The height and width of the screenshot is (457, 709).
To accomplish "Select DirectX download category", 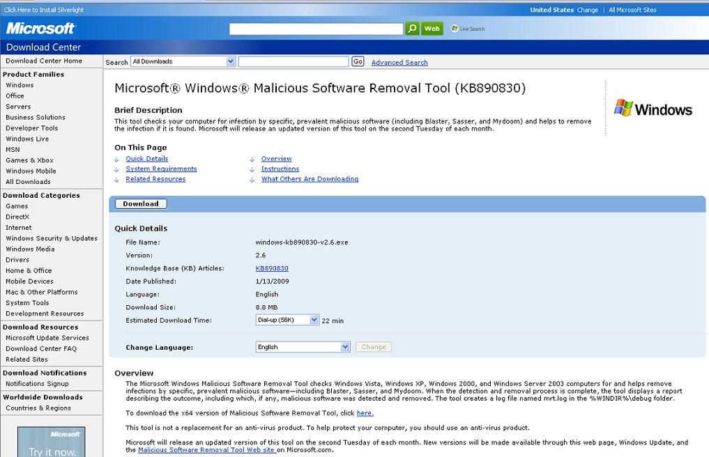I will (17, 217).
